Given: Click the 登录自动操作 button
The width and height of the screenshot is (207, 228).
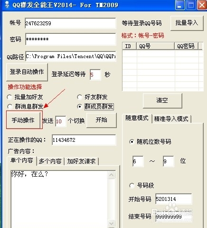Looking at the screenshot, I should click(x=27, y=72).
